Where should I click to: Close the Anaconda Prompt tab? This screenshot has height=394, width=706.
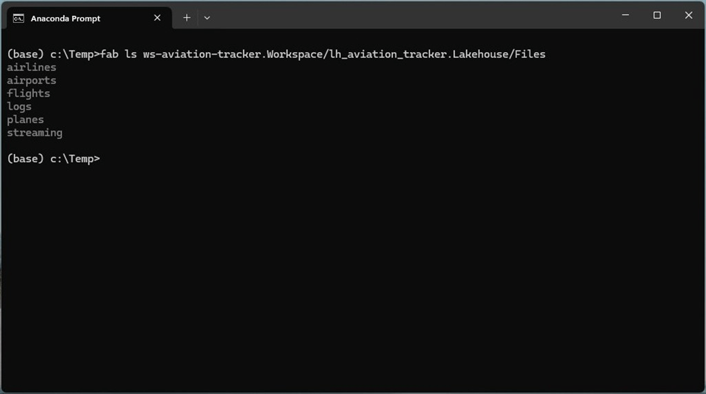pyautogui.click(x=157, y=18)
